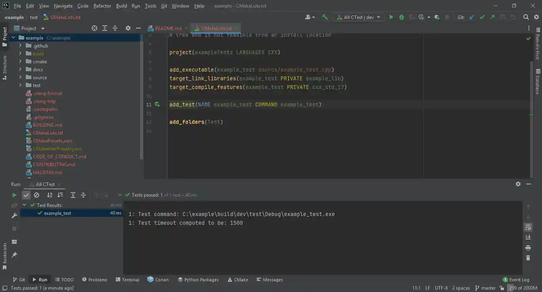Open the Terminal tool window

[127, 279]
